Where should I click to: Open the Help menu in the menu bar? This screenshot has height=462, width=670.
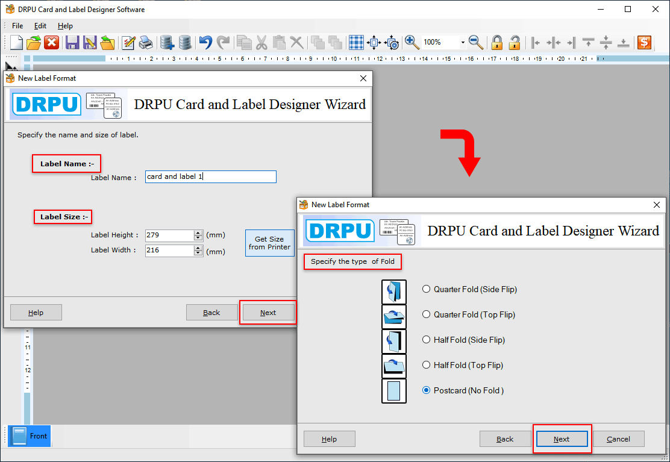pyautogui.click(x=66, y=26)
